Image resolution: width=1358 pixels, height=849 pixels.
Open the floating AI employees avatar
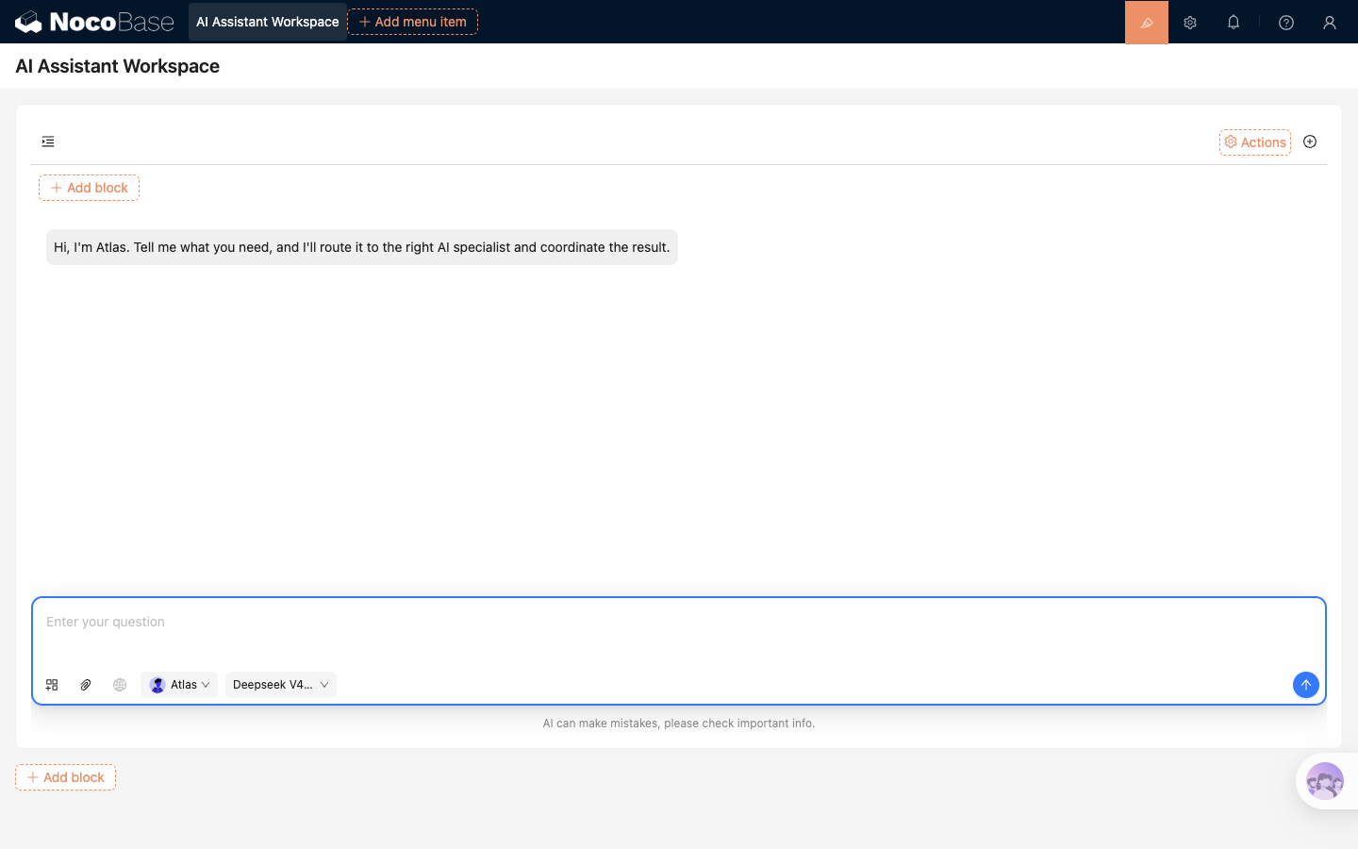click(1325, 781)
